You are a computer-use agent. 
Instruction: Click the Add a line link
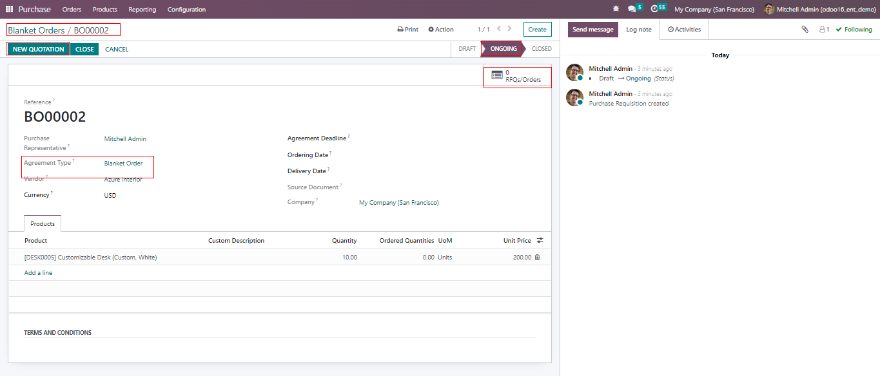[38, 273]
